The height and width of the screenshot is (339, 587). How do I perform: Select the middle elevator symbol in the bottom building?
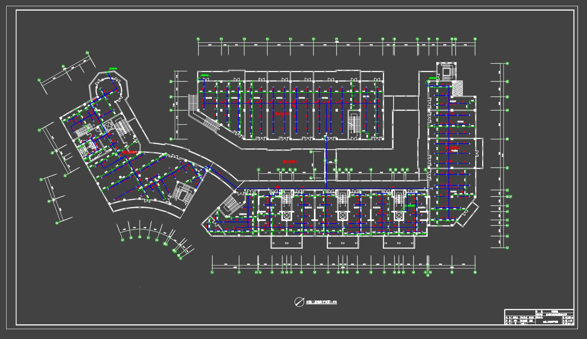click(342, 216)
